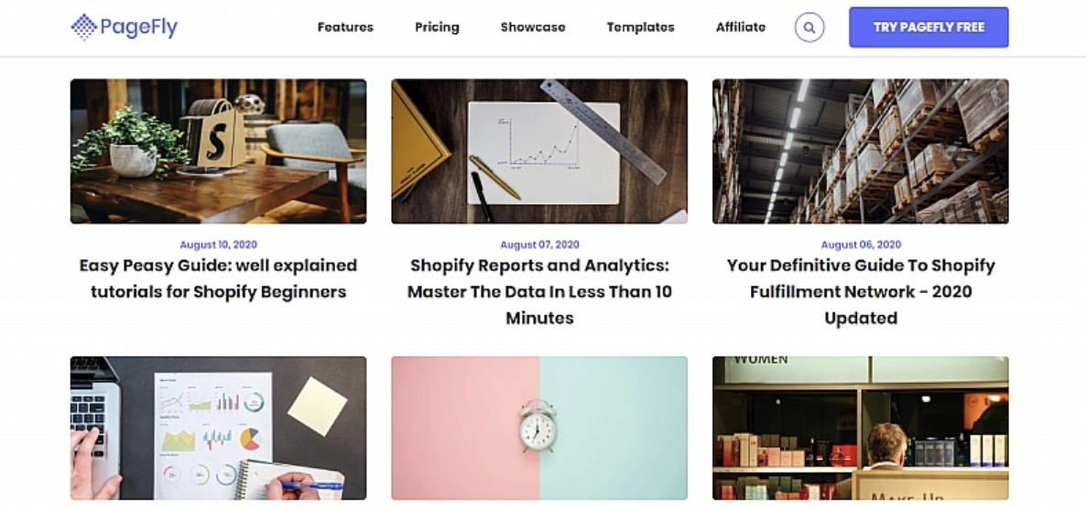Click the August 10, 2020 date
Viewport: 1086px width, 511px height.
(218, 245)
